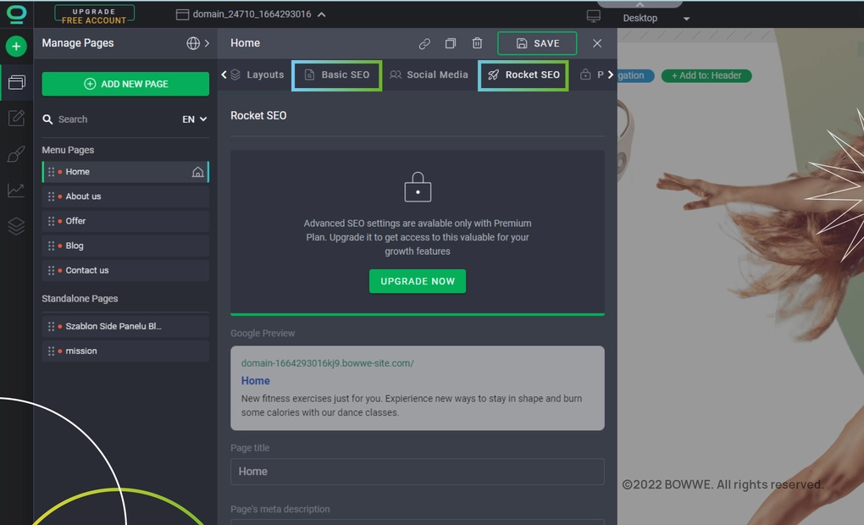Viewport: 864px width, 525px height.
Task: Expand Manage Pages with chevron arrow
Action: (x=207, y=43)
